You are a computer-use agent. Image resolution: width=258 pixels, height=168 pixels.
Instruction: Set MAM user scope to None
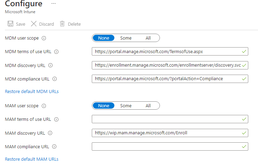104,106
